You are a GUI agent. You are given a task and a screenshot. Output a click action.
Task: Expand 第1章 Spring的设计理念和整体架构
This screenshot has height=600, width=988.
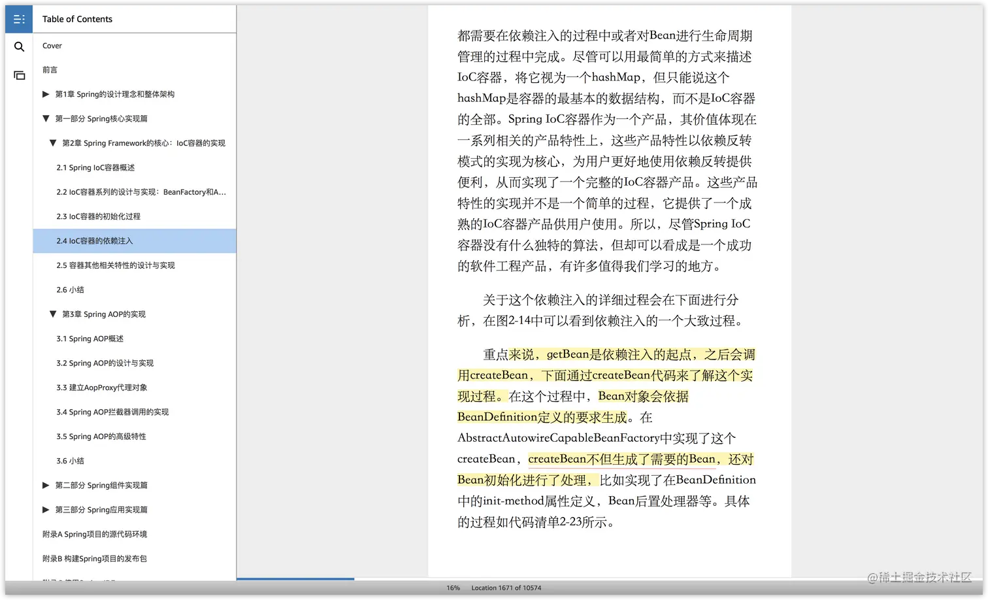tap(46, 94)
